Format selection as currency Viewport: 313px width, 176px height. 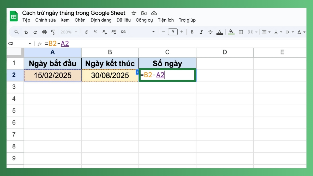(86, 32)
